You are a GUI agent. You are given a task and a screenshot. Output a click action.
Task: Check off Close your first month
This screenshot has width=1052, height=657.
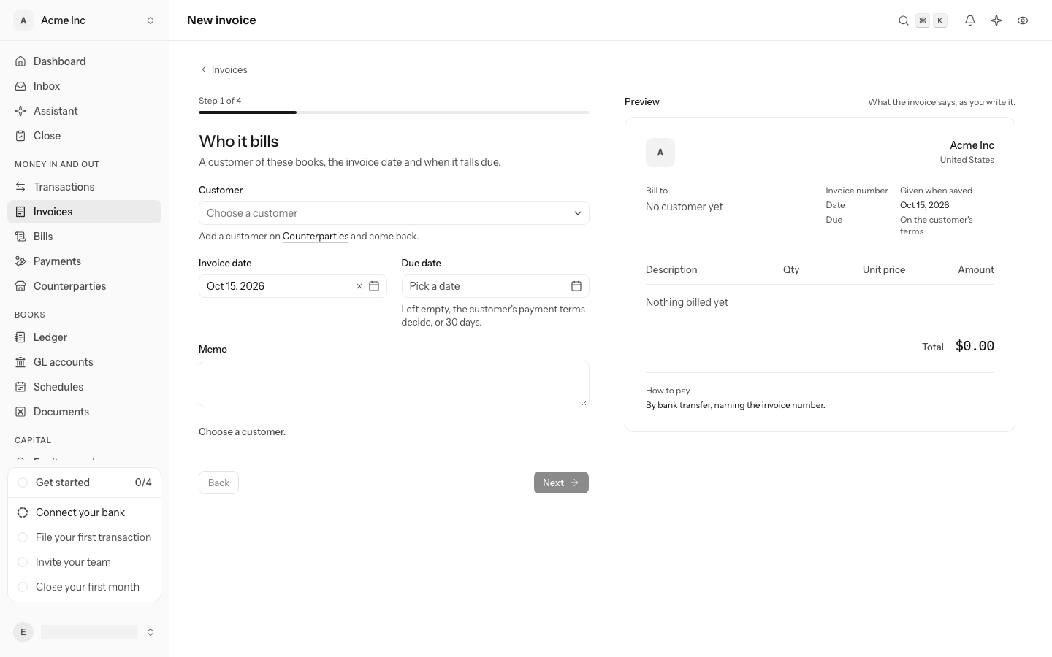coord(23,587)
